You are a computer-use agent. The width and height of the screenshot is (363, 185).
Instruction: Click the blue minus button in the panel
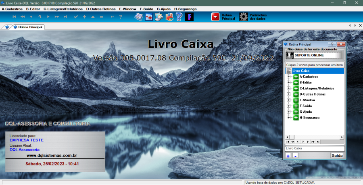(296, 156)
